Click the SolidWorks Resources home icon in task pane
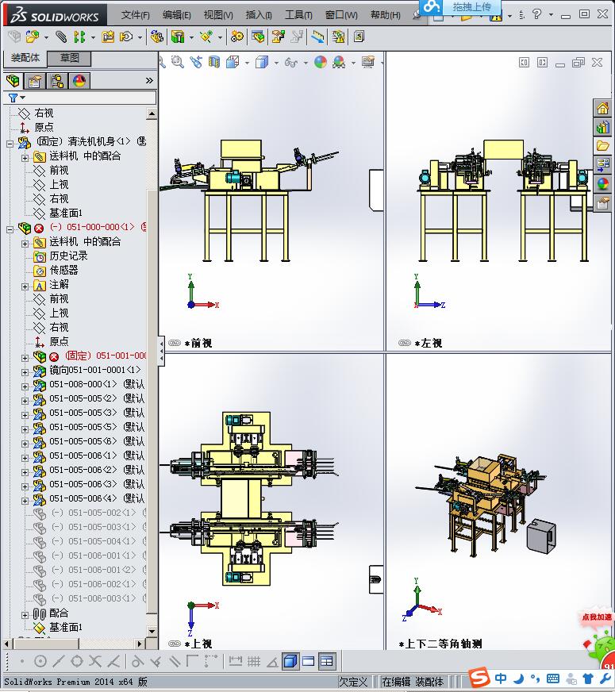 [x=603, y=108]
